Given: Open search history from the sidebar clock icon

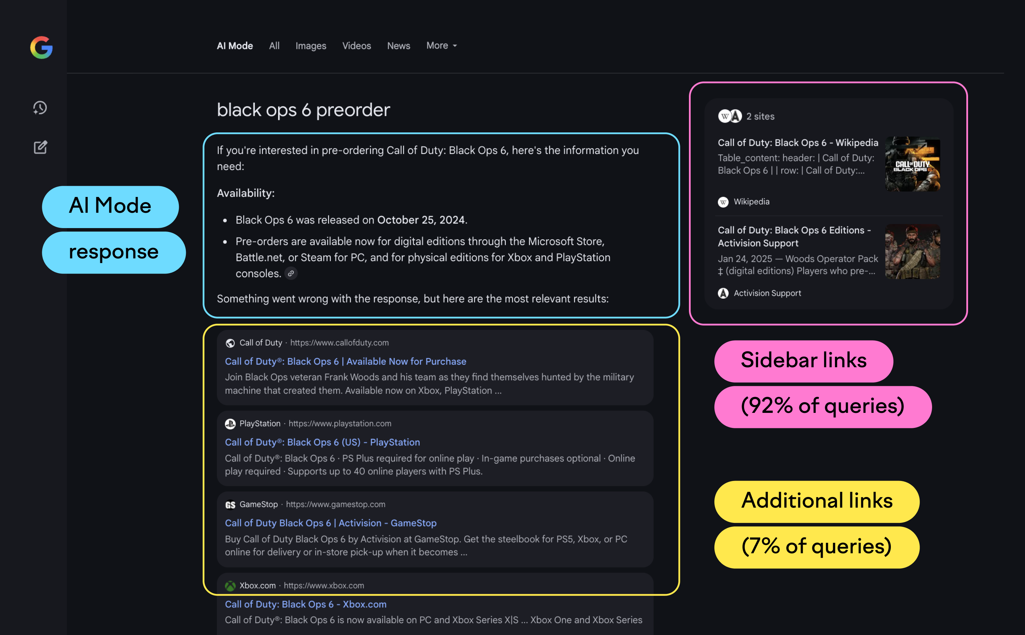Looking at the screenshot, I should 40,108.
